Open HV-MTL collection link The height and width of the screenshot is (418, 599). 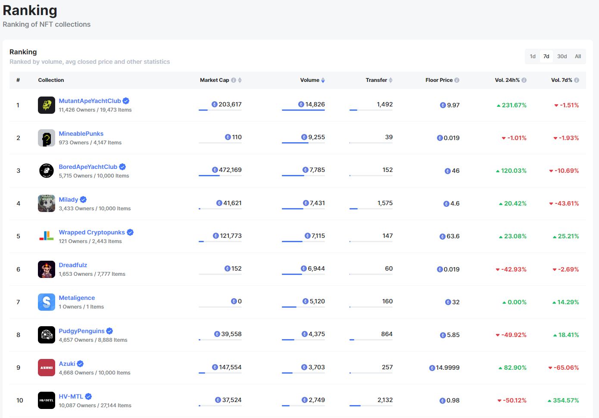[71, 396]
